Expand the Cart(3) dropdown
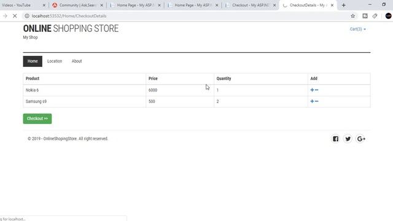Viewport: 393px width, 221px height. coord(357,29)
